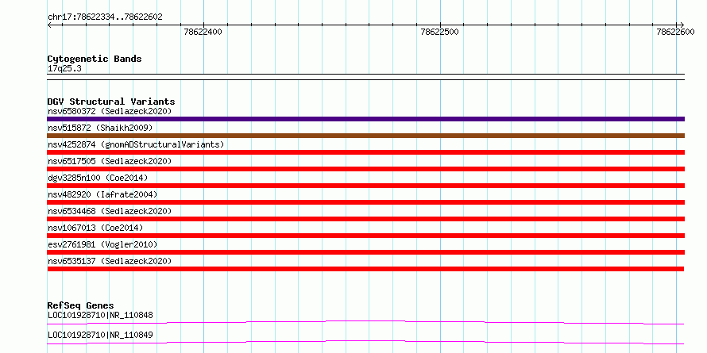Click the LOC101928710|NR_110848 transcript label
The image size is (707, 353).
(x=100, y=315)
